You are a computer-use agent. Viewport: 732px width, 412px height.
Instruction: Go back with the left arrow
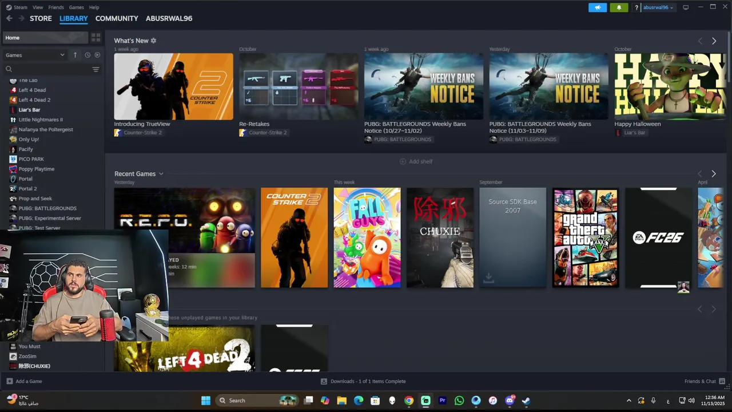[x=9, y=18]
